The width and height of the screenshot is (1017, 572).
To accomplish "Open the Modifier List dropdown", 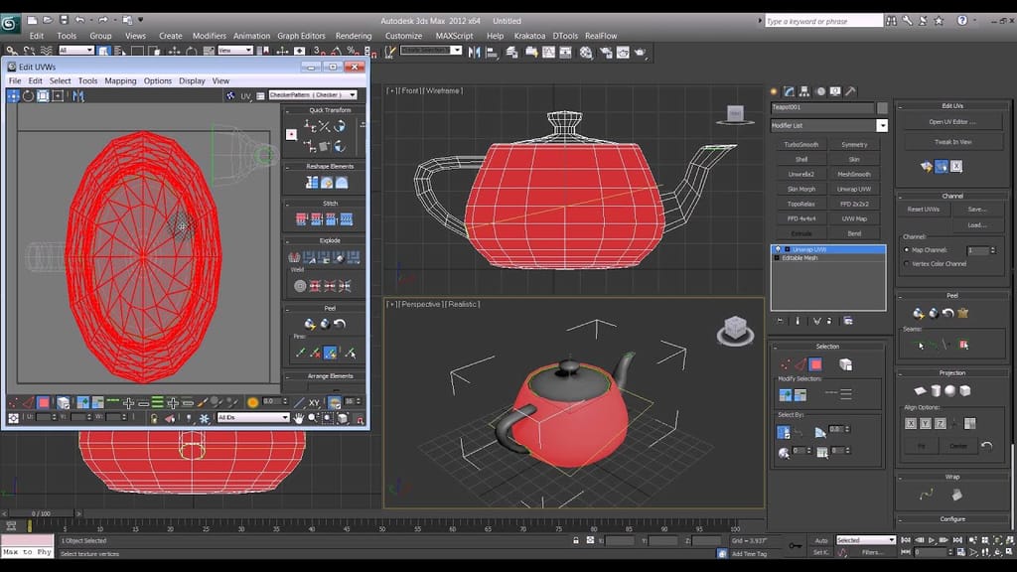I will coord(881,124).
